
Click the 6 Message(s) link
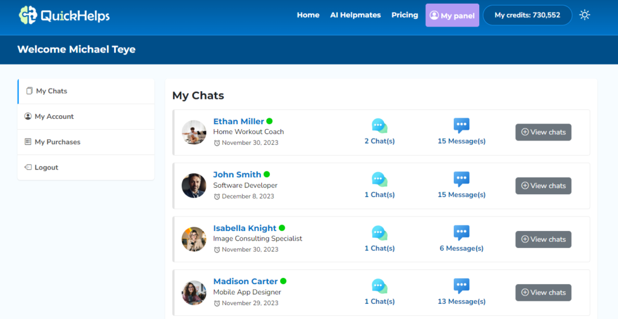[462, 248]
